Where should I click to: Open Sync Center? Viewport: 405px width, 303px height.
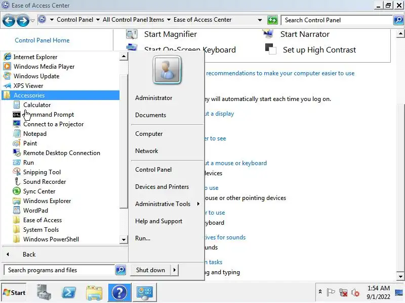pyautogui.click(x=39, y=191)
